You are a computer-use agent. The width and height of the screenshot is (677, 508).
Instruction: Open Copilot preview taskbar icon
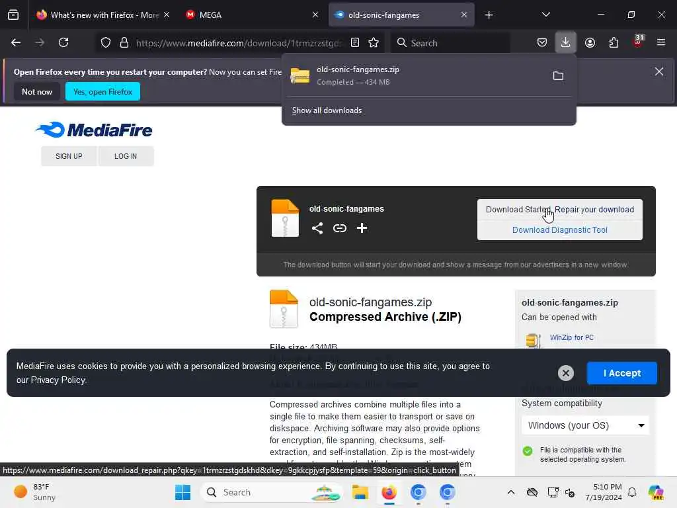click(x=656, y=492)
